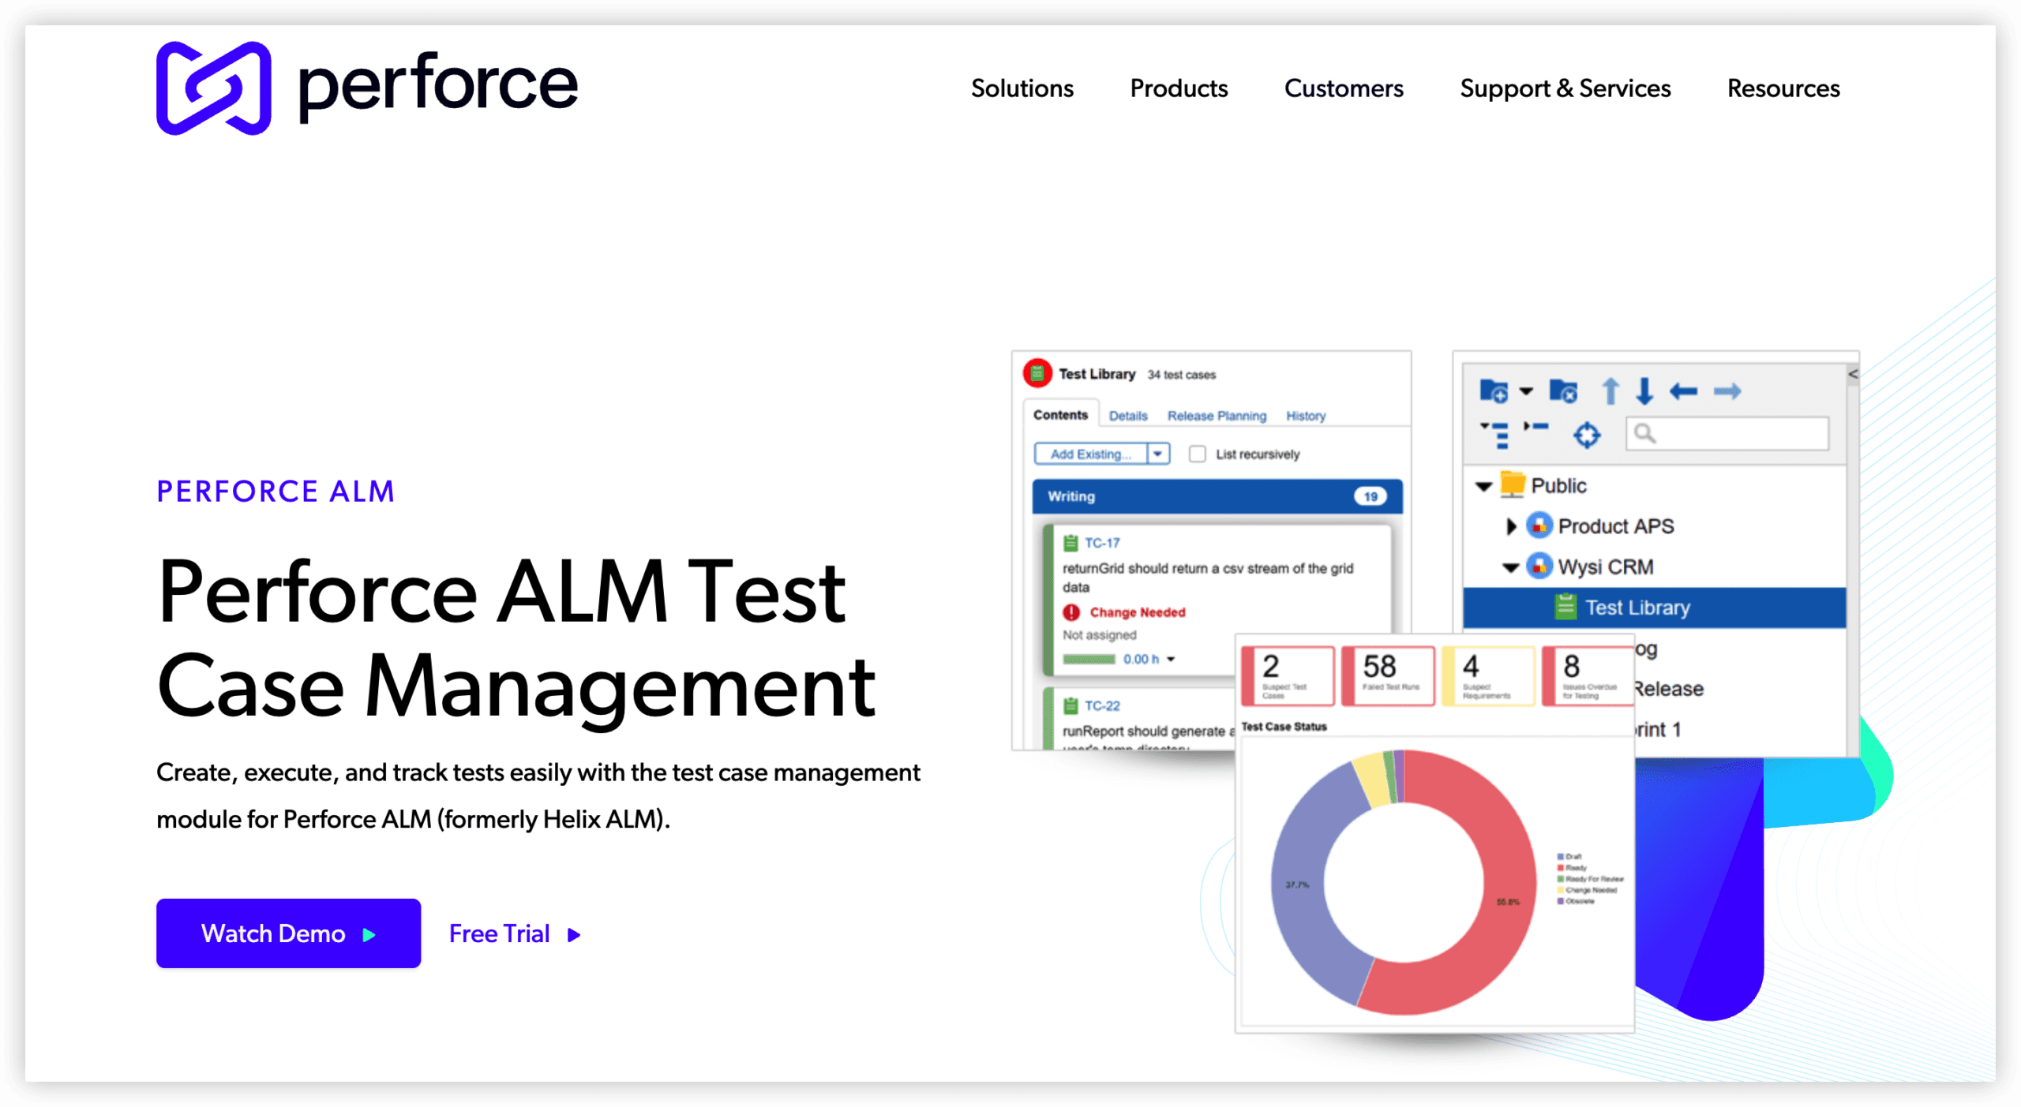Screen dimensions: 2021x1107
Task: Select Test Library in the tree
Action: [x=1637, y=608]
